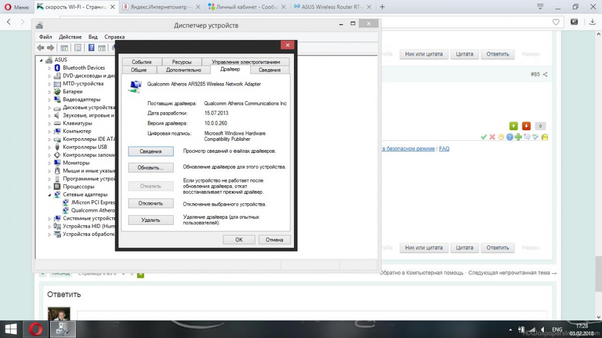
Task: Click the green upvote arrow on post
Action: pos(513,126)
